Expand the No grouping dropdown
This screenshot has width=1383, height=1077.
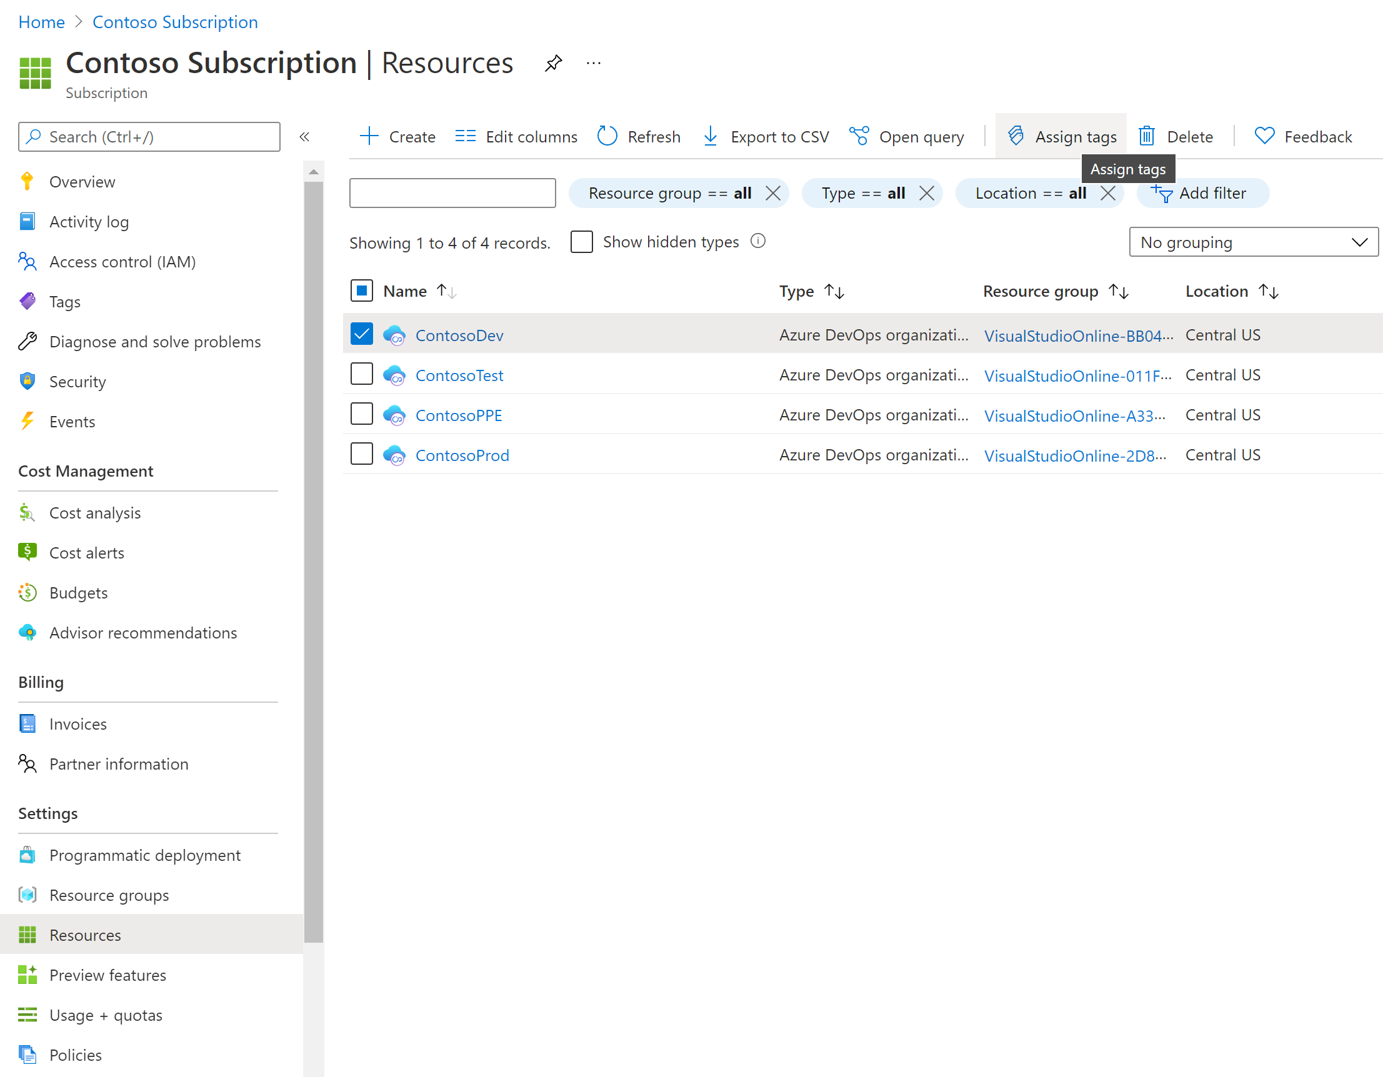point(1249,241)
